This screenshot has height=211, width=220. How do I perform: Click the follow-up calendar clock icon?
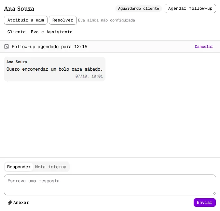coord(7,47)
